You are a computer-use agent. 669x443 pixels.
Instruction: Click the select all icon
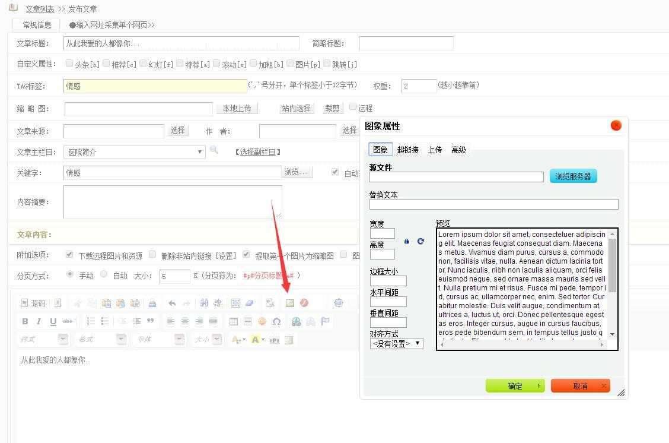click(x=235, y=303)
